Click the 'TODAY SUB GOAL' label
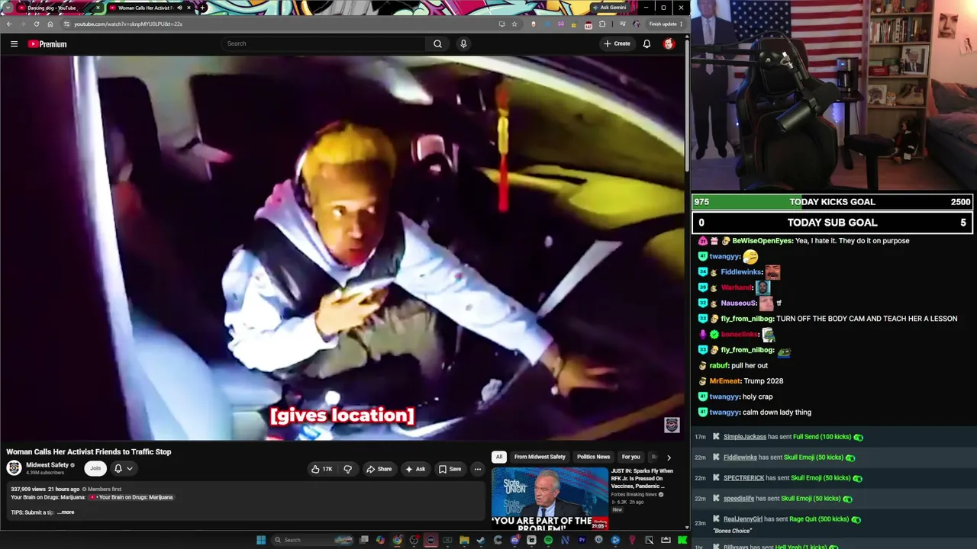The image size is (977, 549). pyautogui.click(x=832, y=223)
